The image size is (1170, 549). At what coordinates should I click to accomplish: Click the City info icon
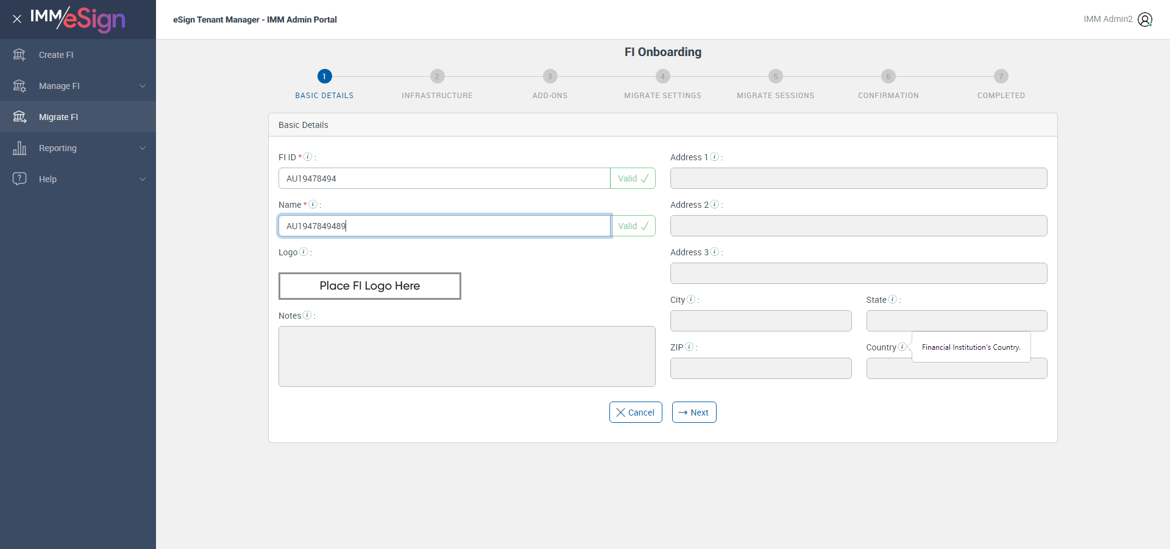[691, 299]
